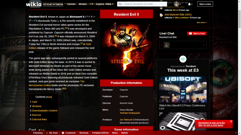The image size is (241, 135).
Task: Click the Wikia logo
Action: point(34,4)
